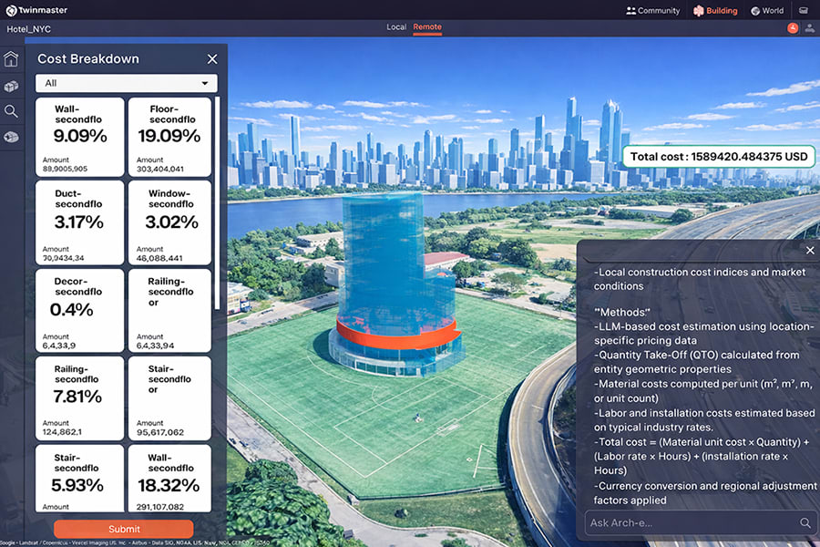Open the boxes/assets icon in sidebar
The width and height of the screenshot is (820, 547).
click(x=11, y=86)
